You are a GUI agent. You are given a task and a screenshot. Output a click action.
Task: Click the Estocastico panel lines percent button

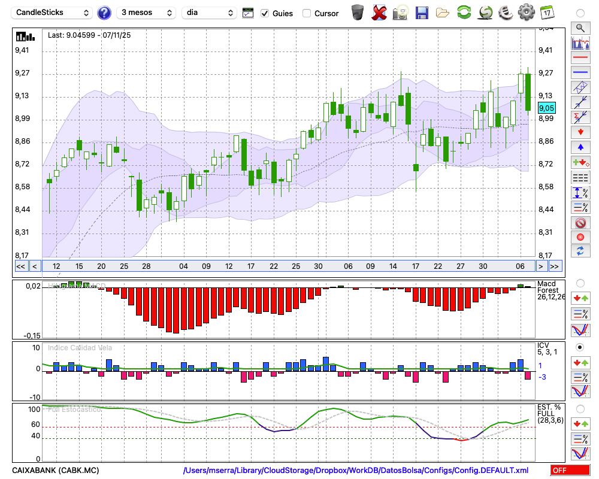(x=580, y=439)
